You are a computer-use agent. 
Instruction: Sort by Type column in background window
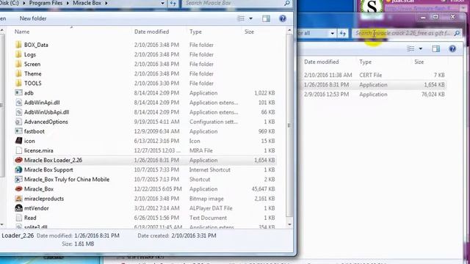(x=366, y=62)
